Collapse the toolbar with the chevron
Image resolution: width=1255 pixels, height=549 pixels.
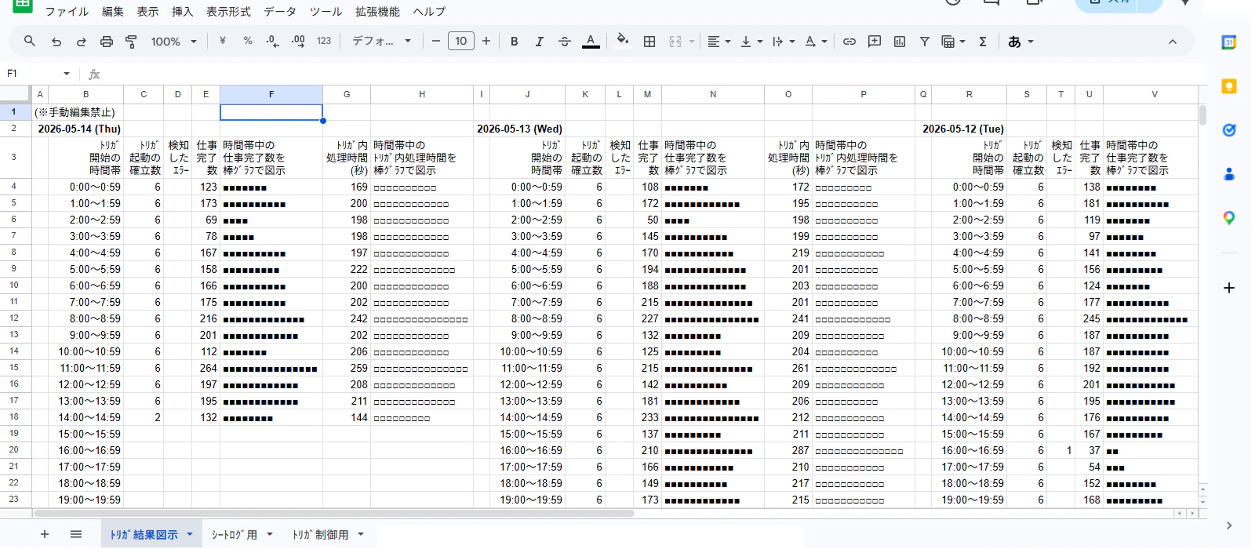[1173, 42]
